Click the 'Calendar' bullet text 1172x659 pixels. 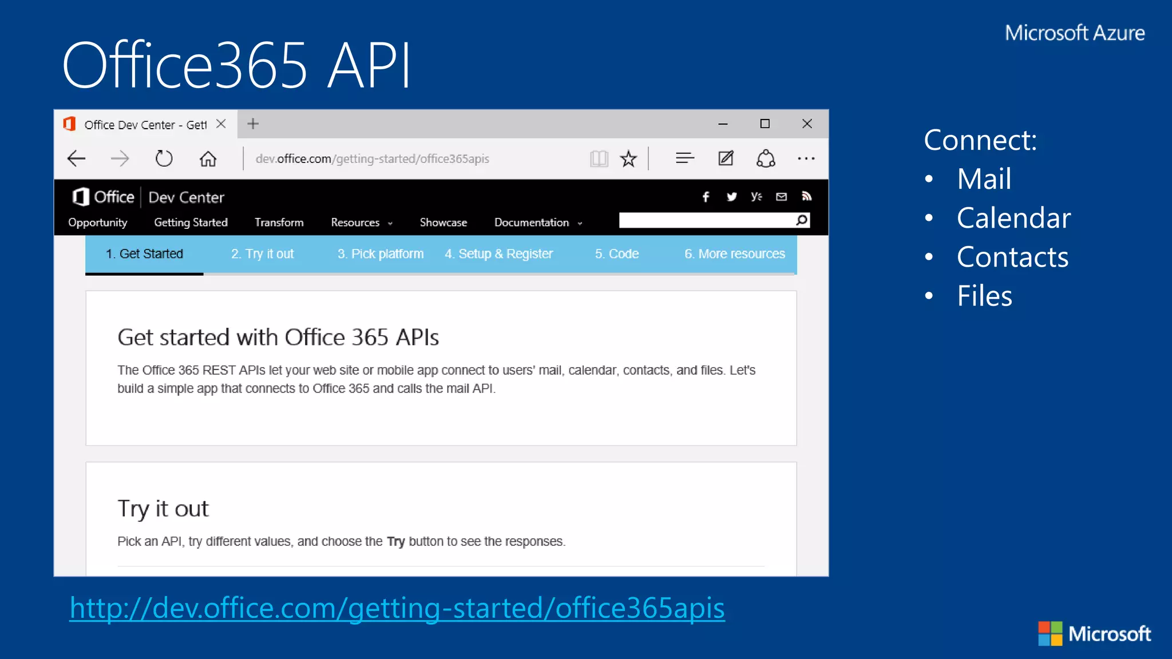pyautogui.click(x=1013, y=218)
